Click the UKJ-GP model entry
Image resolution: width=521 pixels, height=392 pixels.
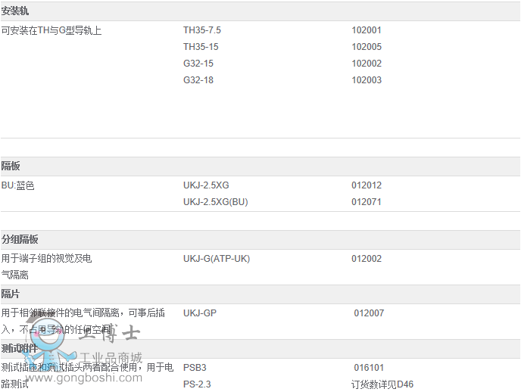click(200, 313)
